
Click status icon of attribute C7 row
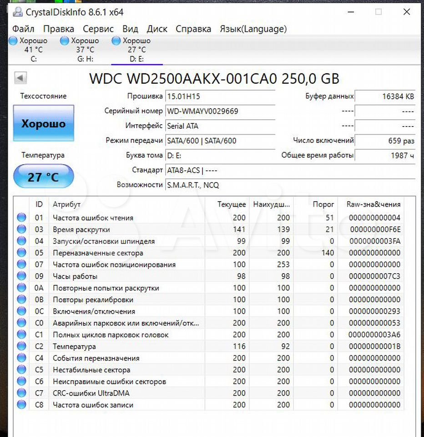[x=21, y=393]
